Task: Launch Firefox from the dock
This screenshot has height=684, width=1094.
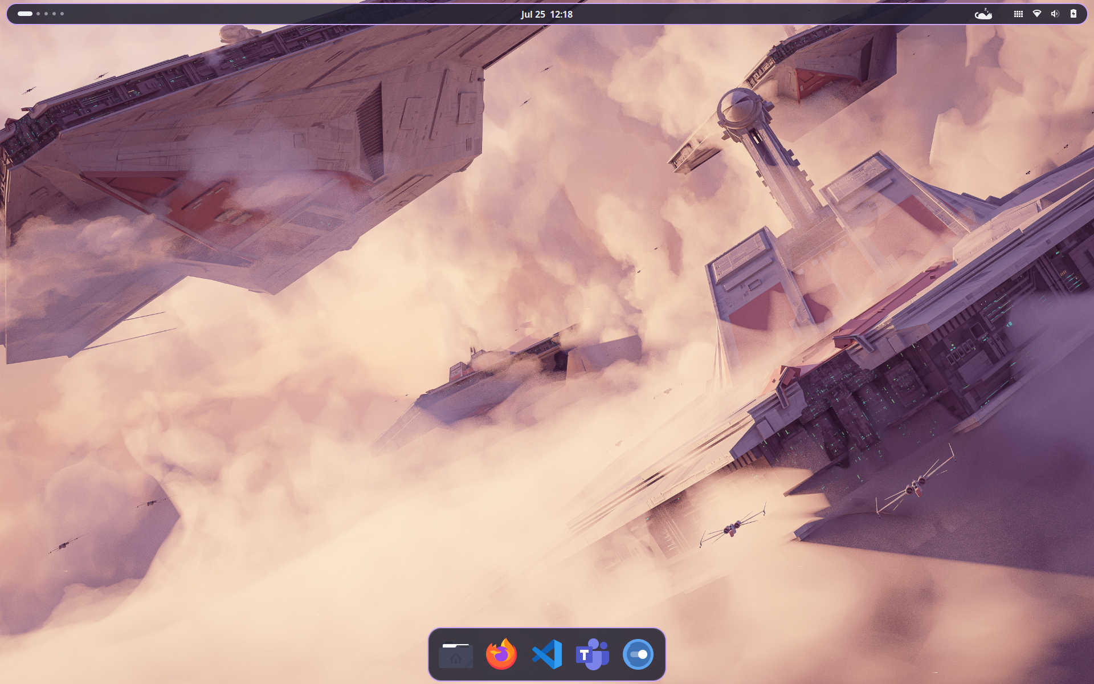Action: pos(501,654)
